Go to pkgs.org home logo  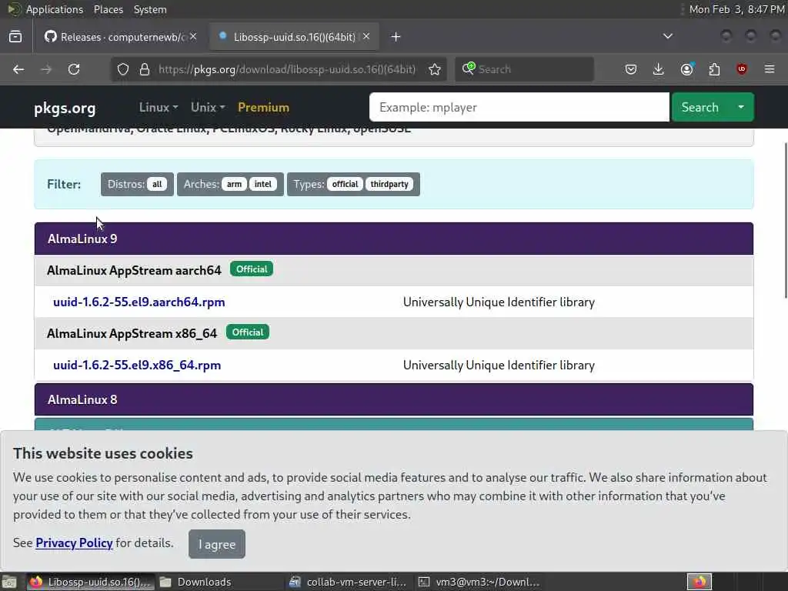(65, 108)
